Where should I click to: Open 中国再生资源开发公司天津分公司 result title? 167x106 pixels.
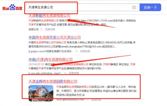pyautogui.click(x=55, y=37)
